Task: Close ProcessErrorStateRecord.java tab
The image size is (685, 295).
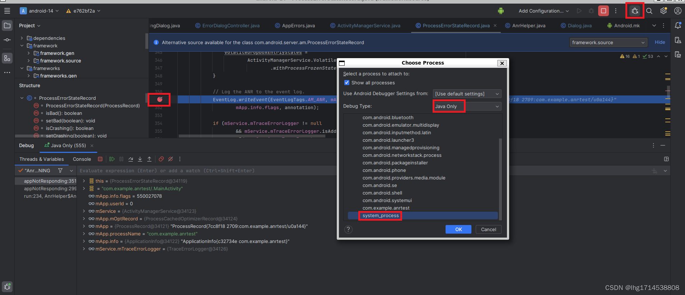Action: pos(495,25)
